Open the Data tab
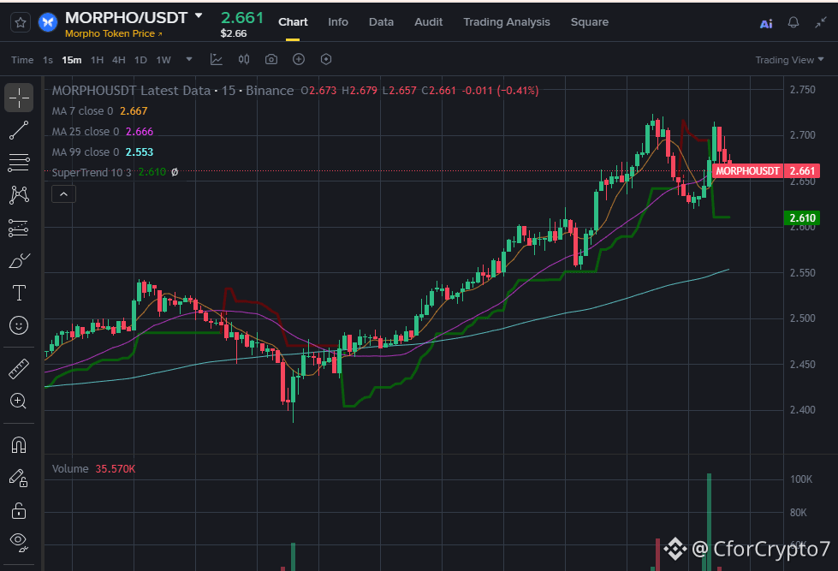 [x=381, y=22]
